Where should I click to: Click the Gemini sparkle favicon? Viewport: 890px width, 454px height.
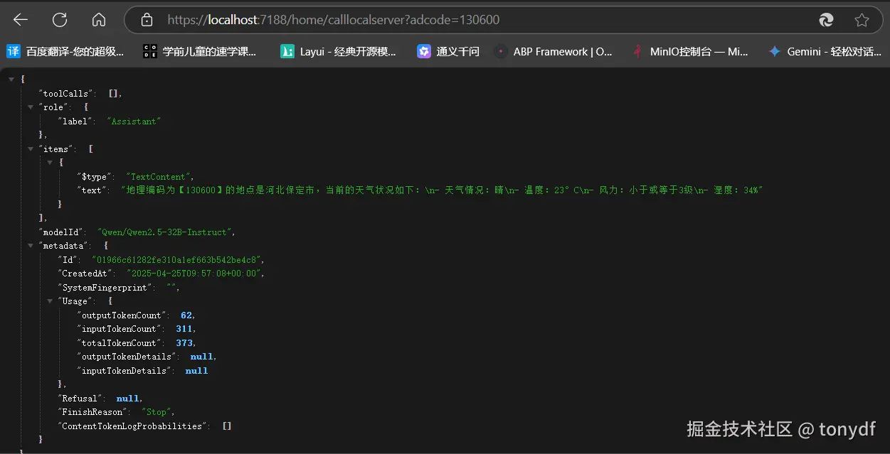[775, 51]
